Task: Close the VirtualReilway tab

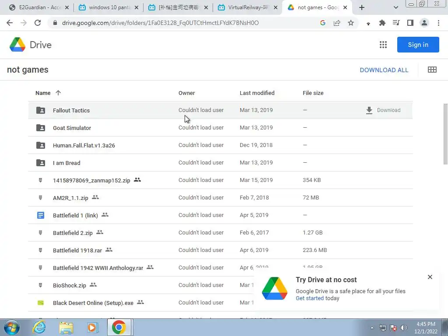Action: coord(276,8)
